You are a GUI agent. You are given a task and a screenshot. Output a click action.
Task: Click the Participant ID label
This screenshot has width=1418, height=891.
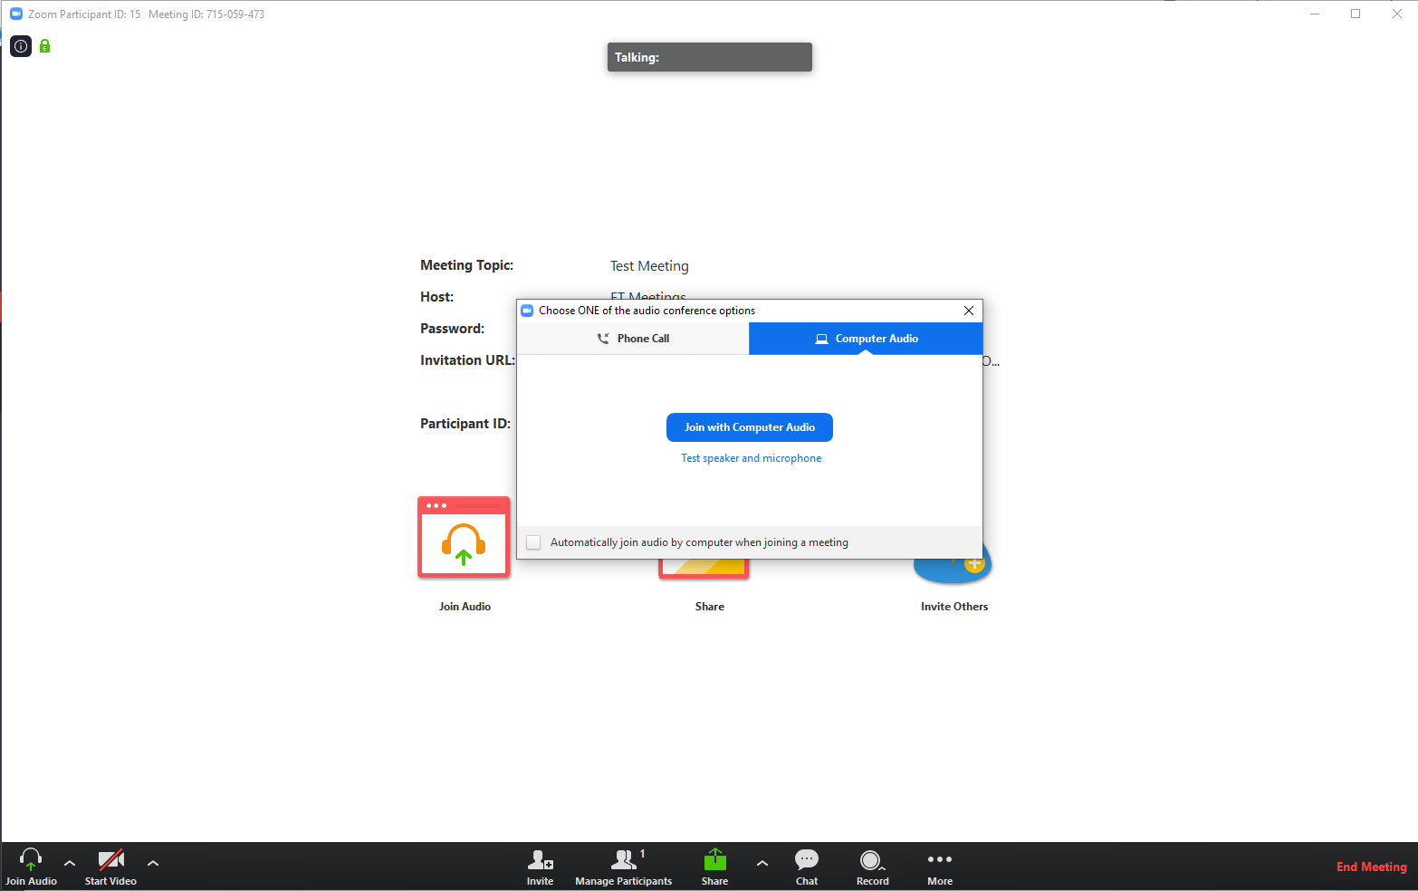465,424
